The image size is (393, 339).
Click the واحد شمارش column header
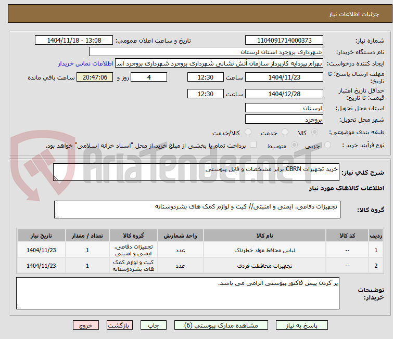(181, 236)
